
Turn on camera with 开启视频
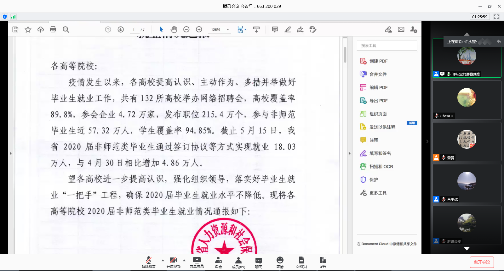click(x=174, y=262)
